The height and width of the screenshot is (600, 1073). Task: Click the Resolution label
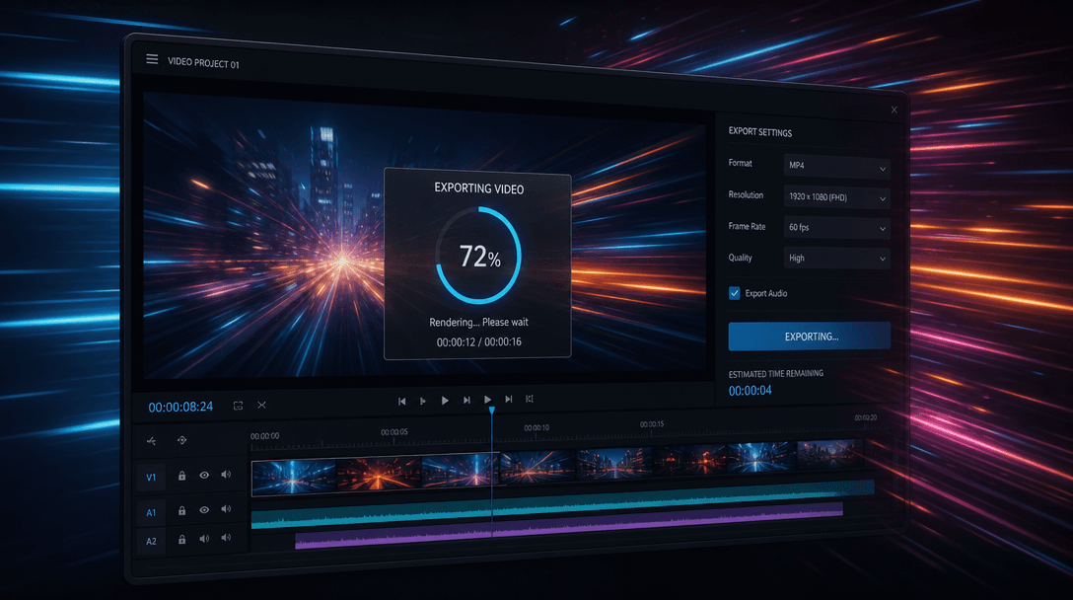tap(746, 195)
